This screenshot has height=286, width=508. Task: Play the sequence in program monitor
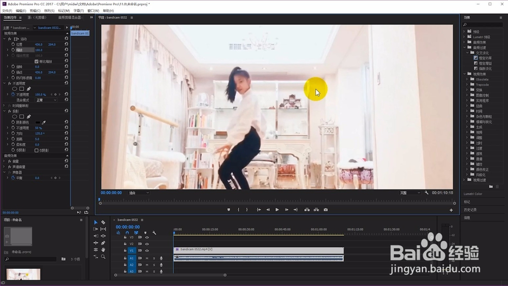[277, 210]
